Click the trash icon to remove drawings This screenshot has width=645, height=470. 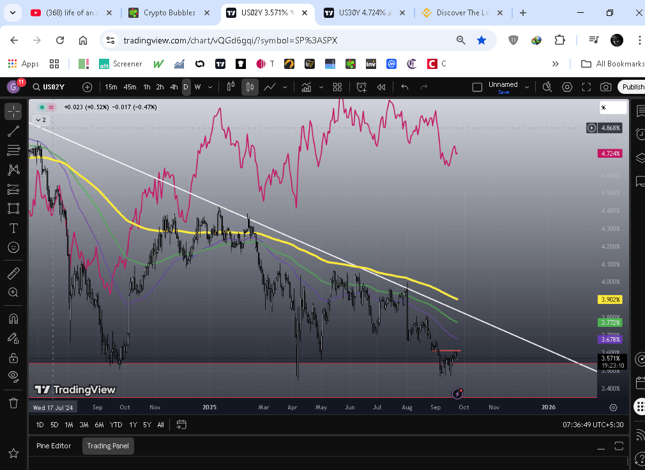pos(13,402)
